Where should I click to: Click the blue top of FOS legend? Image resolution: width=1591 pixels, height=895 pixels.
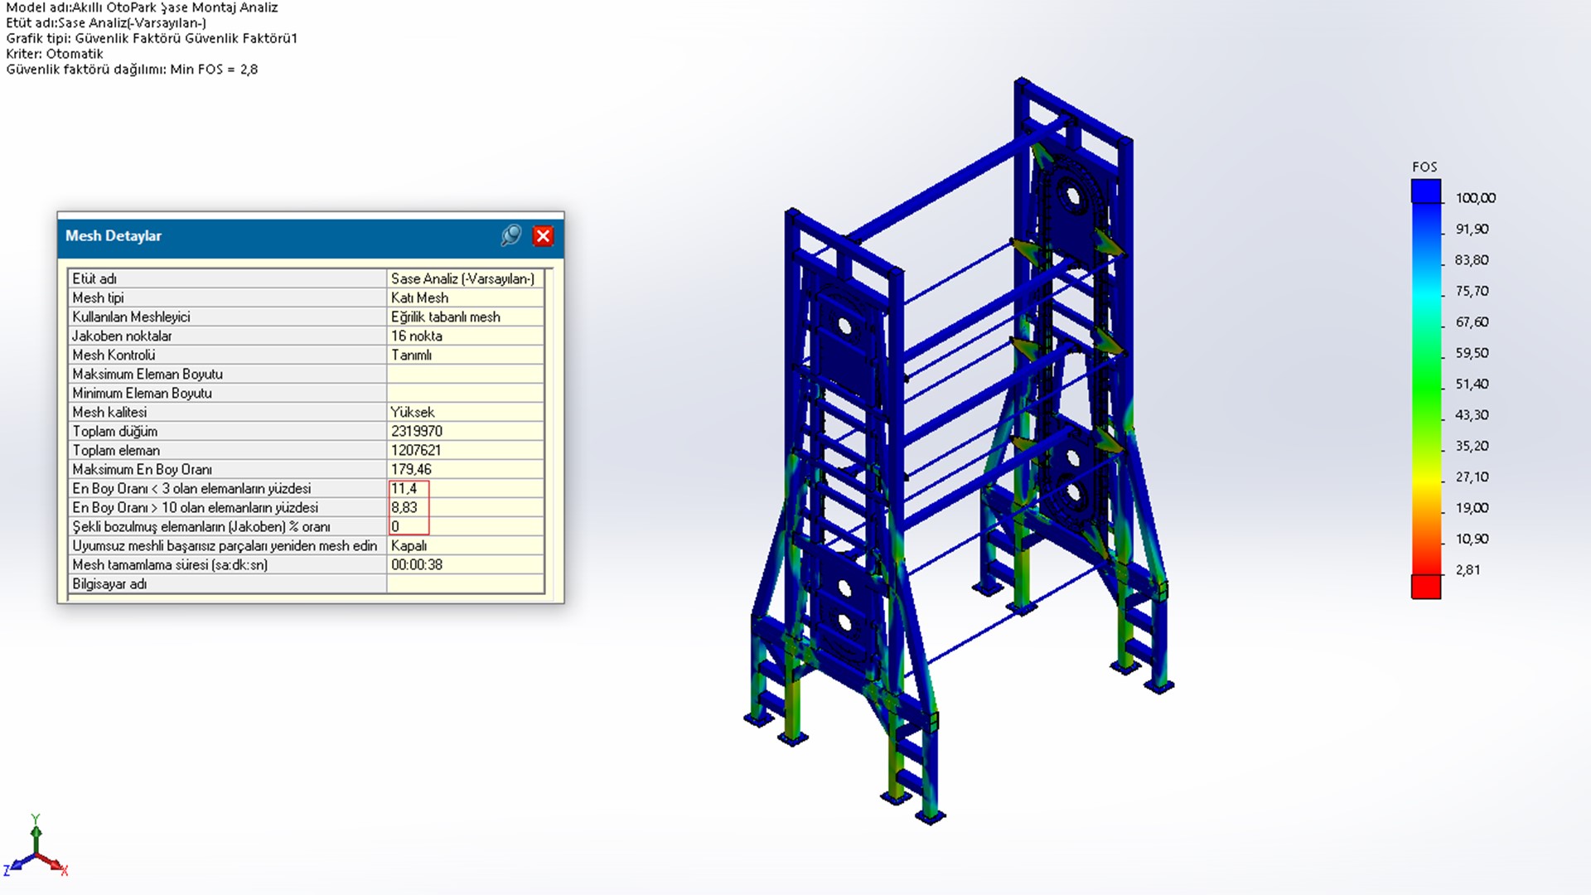(x=1426, y=192)
